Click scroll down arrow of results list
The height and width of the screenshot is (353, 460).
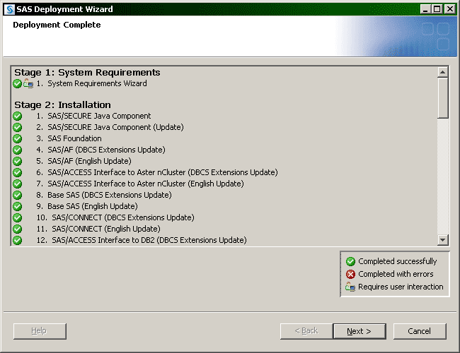(442, 240)
